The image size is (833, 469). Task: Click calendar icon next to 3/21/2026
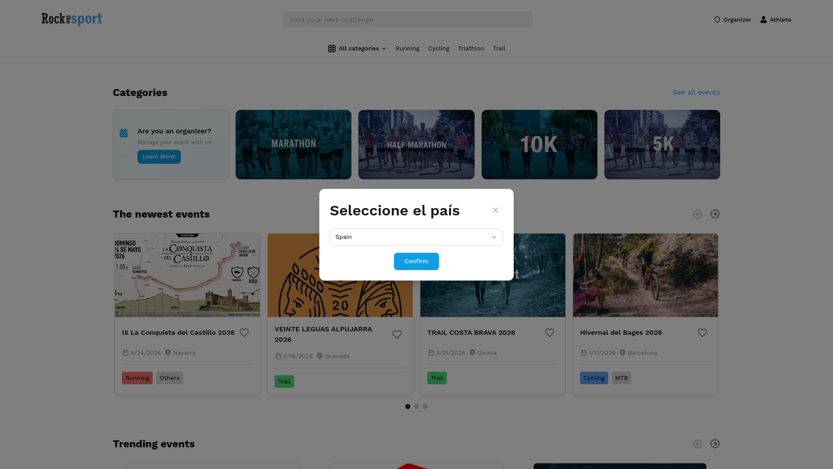(x=431, y=353)
